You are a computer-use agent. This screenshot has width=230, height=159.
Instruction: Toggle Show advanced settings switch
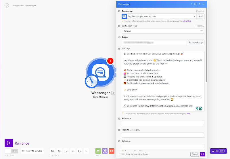(122, 154)
